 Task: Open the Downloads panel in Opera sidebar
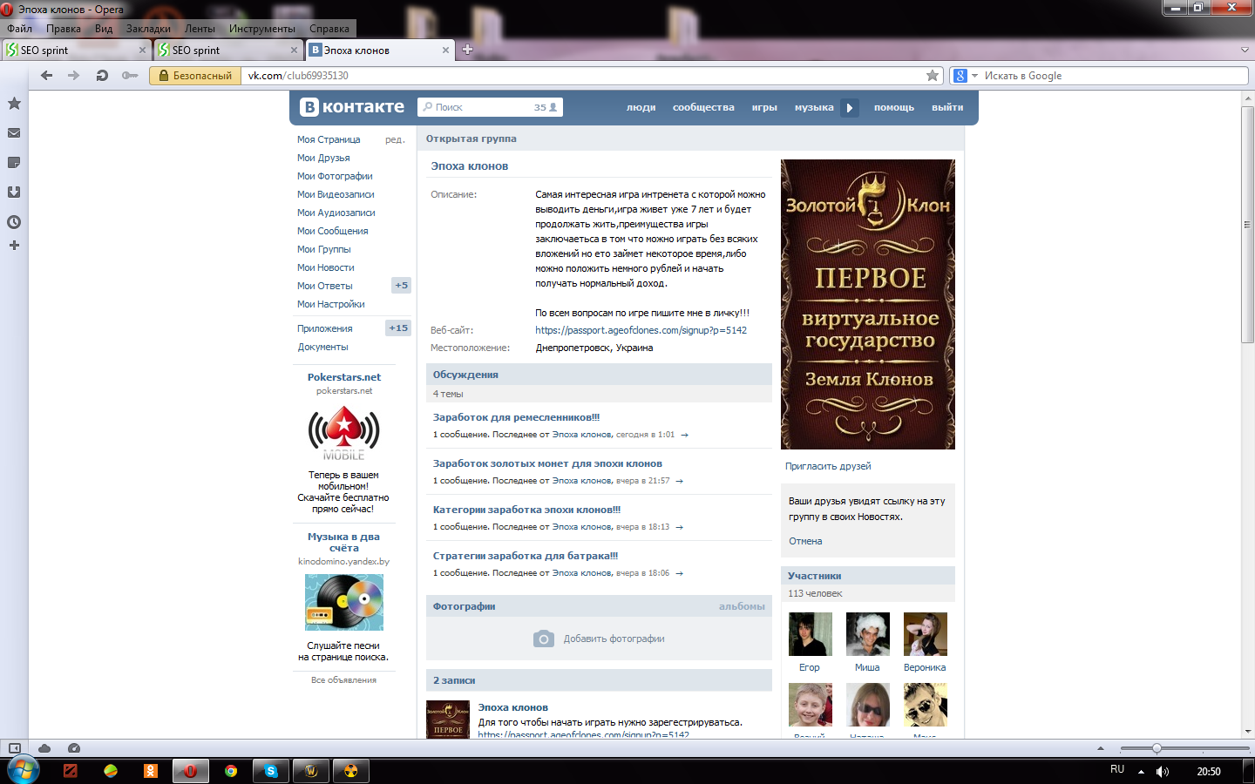(x=14, y=193)
